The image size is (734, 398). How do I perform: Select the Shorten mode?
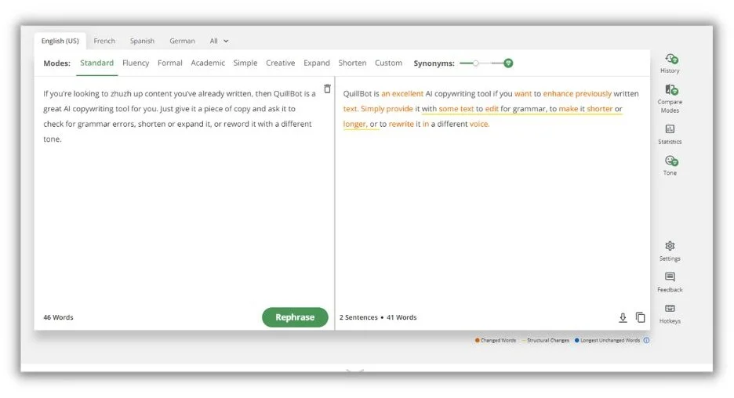(352, 63)
